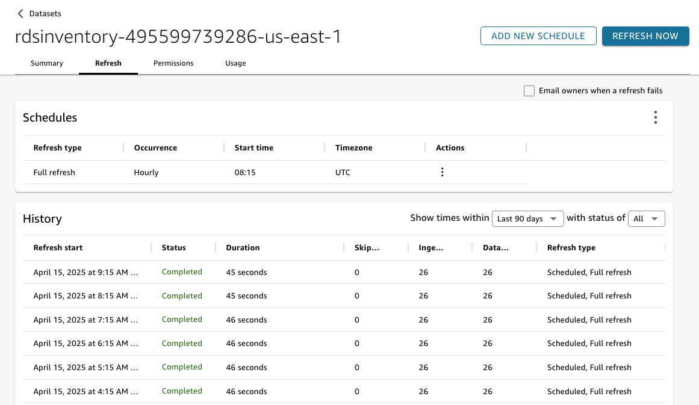Open the Schedules panel three-dot menu
The width and height of the screenshot is (699, 405).
pyautogui.click(x=656, y=117)
